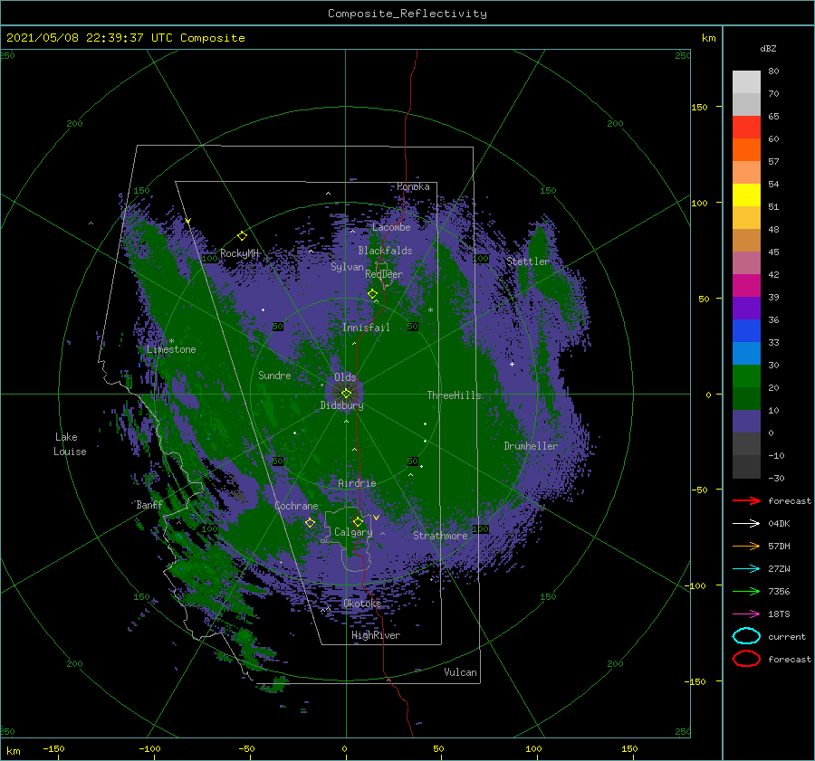Click the yellow diamond marker below Cochrane
815x761 pixels.
pos(310,522)
